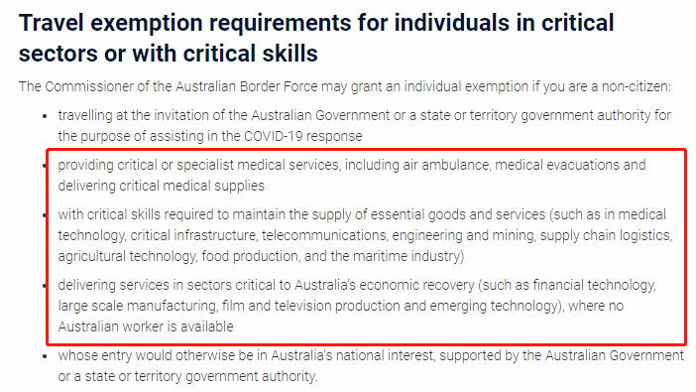The width and height of the screenshot is (696, 392).
Task: Click the Commissioner of the Australian Border Force sentence
Action: pos(344,86)
